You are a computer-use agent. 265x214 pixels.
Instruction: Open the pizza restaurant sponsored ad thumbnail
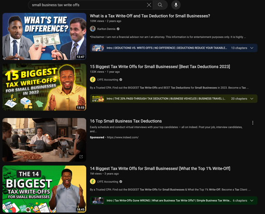pyautogui.click(x=44, y=140)
